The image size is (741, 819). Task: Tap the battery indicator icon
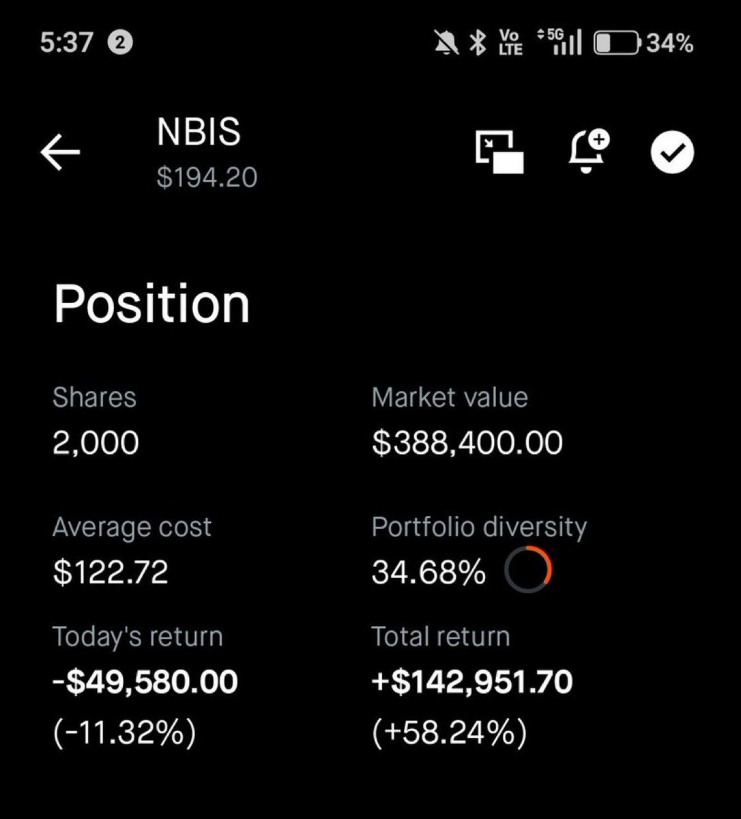click(617, 43)
